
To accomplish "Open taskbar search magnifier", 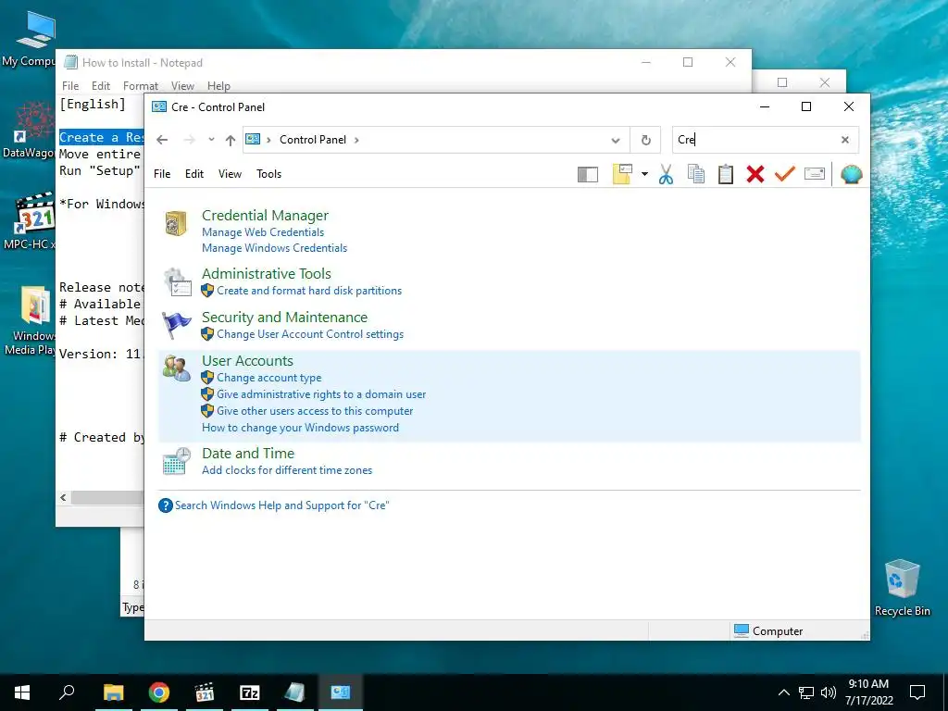I will (67, 692).
